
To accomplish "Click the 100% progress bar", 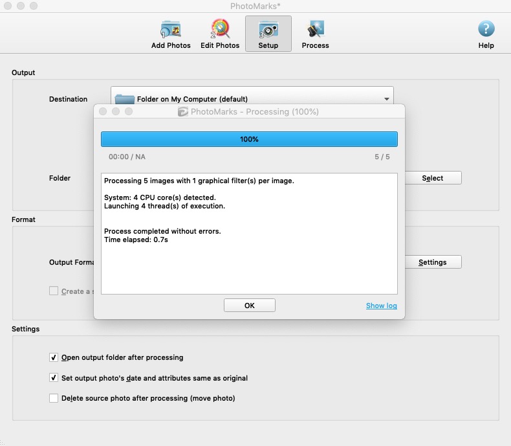I will [249, 139].
